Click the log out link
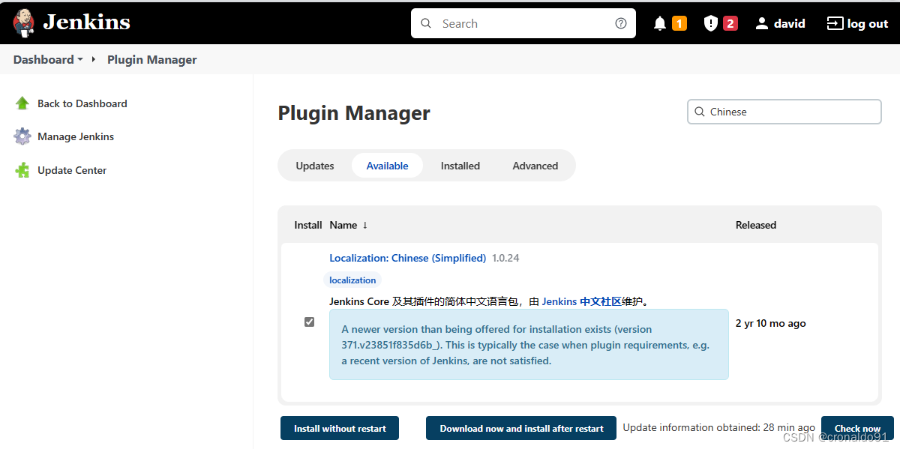 tap(868, 23)
